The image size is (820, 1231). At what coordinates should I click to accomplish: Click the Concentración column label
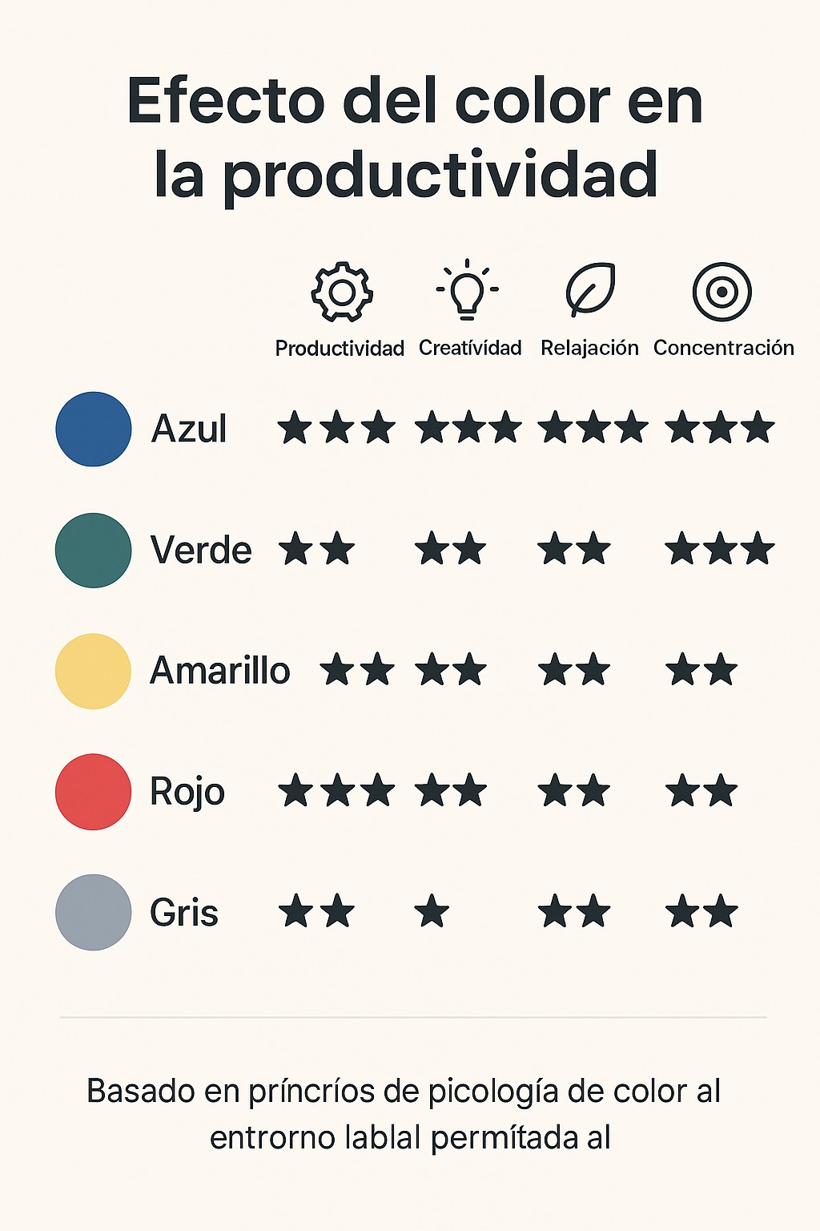(723, 348)
